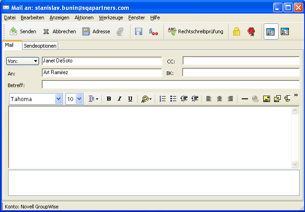This screenshot has height=212, width=305.
Task: Align text left
Action: coord(209,99)
